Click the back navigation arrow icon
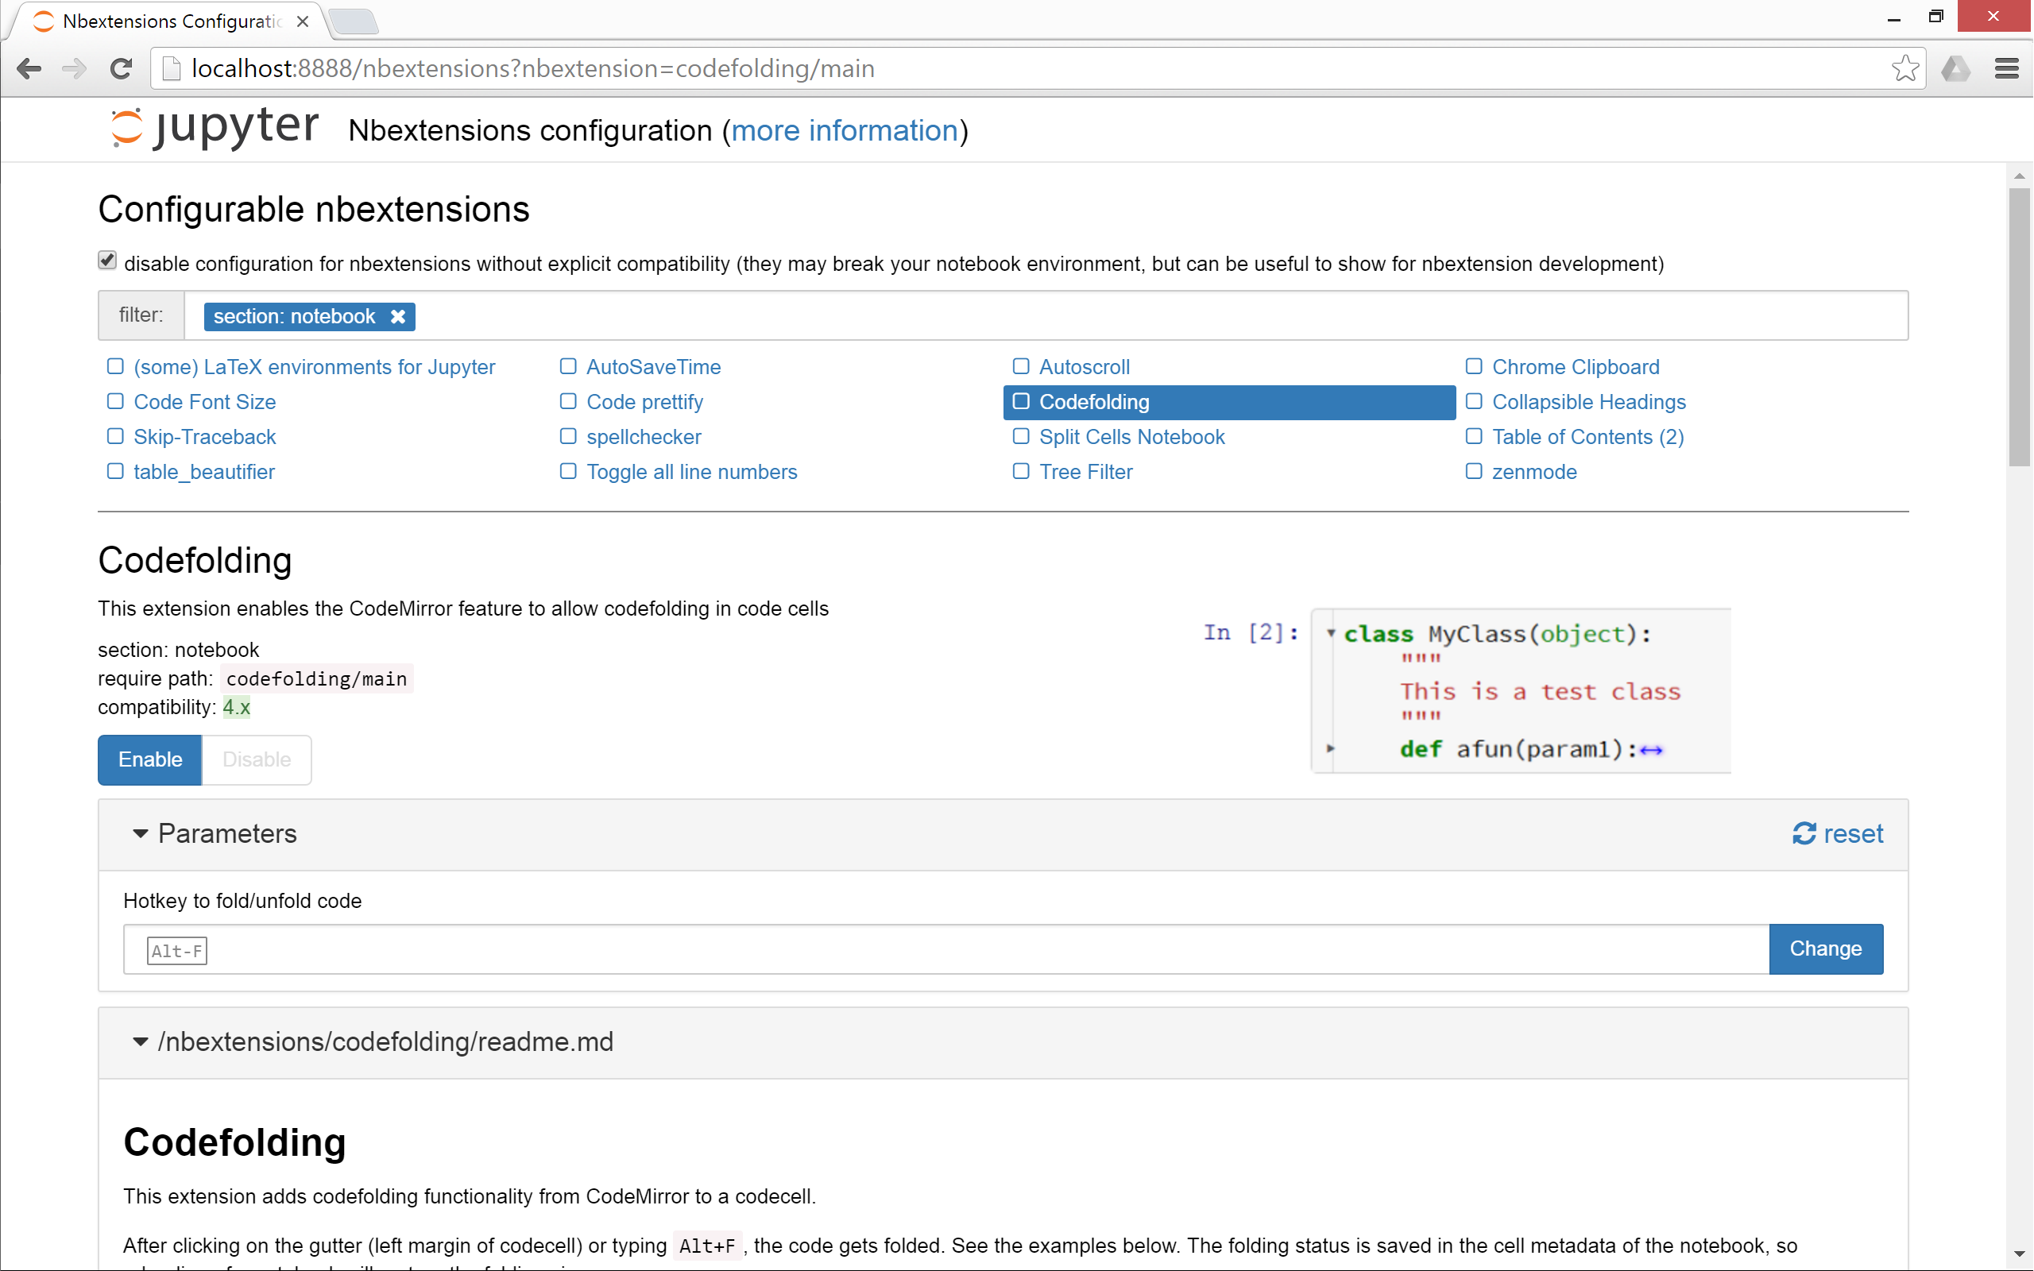 click(x=31, y=68)
